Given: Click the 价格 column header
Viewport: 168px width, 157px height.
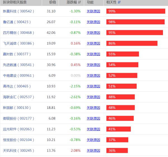Looking at the screenshot, I should pos(50,2).
